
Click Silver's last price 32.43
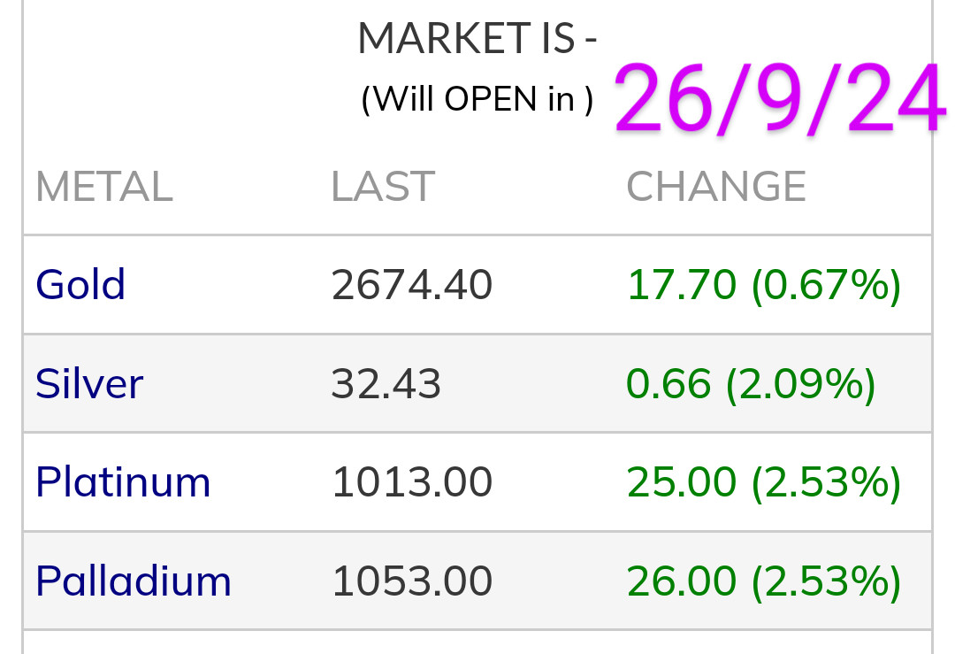[x=386, y=384]
